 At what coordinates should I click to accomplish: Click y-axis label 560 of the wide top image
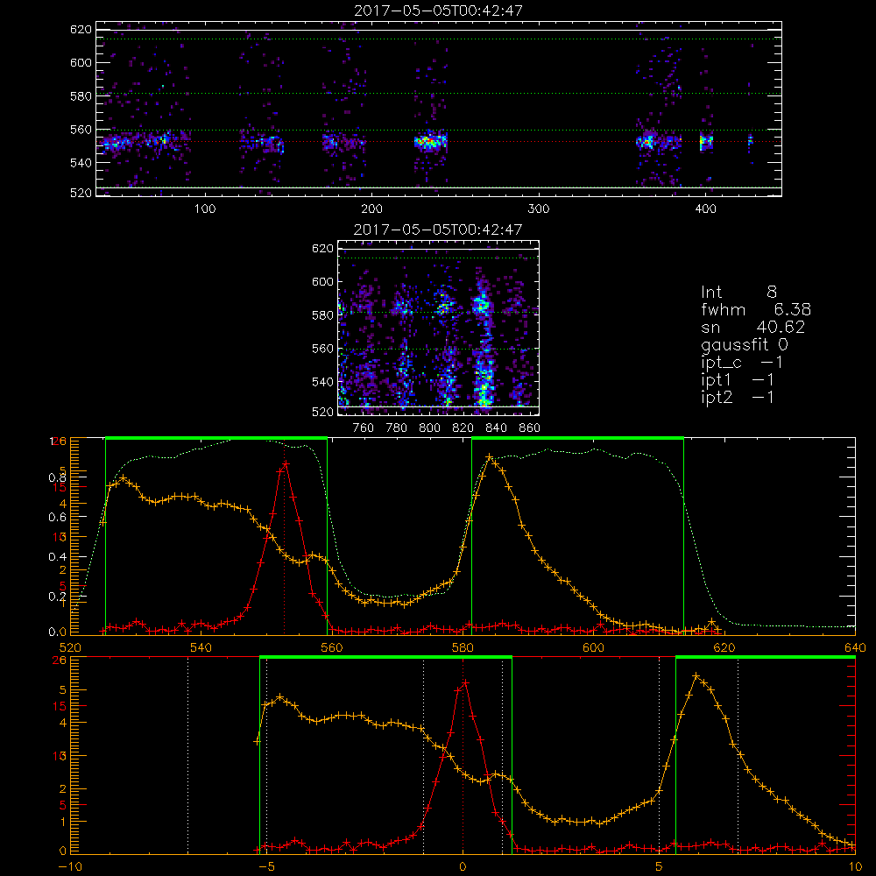(81, 130)
